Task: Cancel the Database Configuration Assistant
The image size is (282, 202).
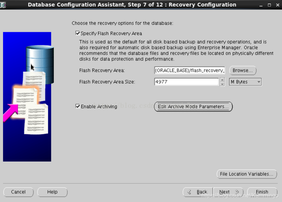Action: point(18,192)
